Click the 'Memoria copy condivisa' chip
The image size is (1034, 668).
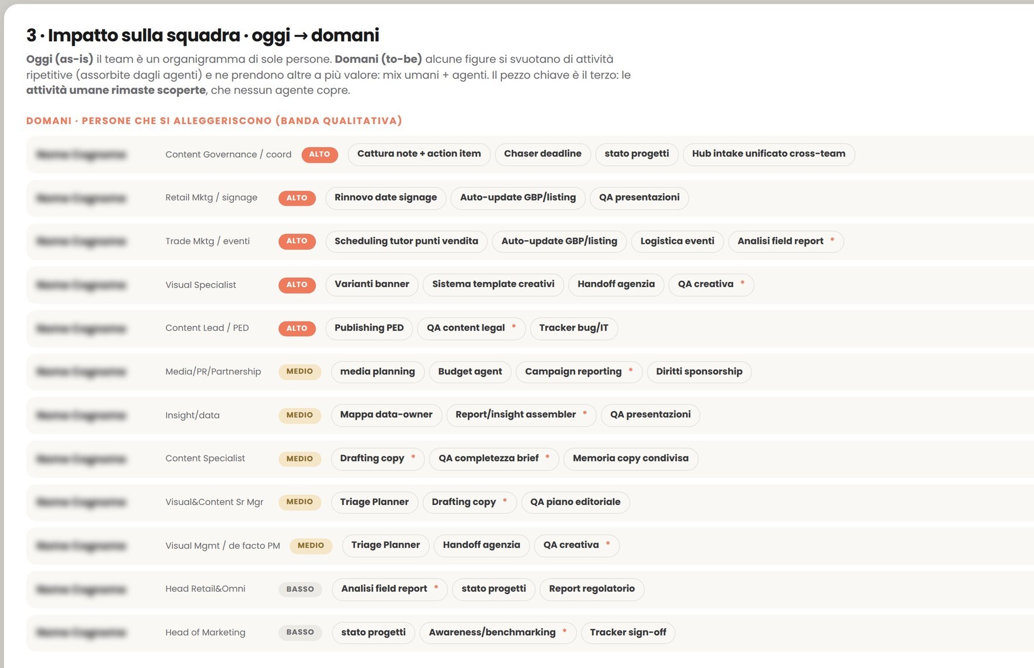(631, 459)
